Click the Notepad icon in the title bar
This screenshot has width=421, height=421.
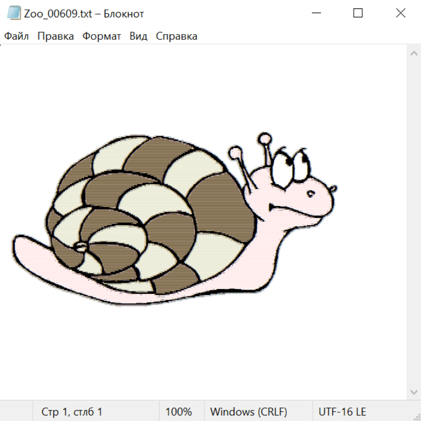pos(15,13)
